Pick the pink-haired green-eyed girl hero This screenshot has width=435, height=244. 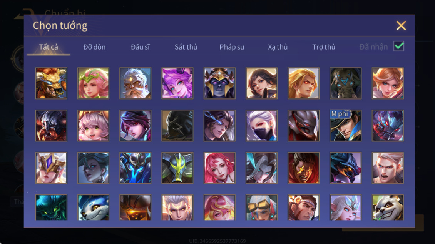point(93,126)
